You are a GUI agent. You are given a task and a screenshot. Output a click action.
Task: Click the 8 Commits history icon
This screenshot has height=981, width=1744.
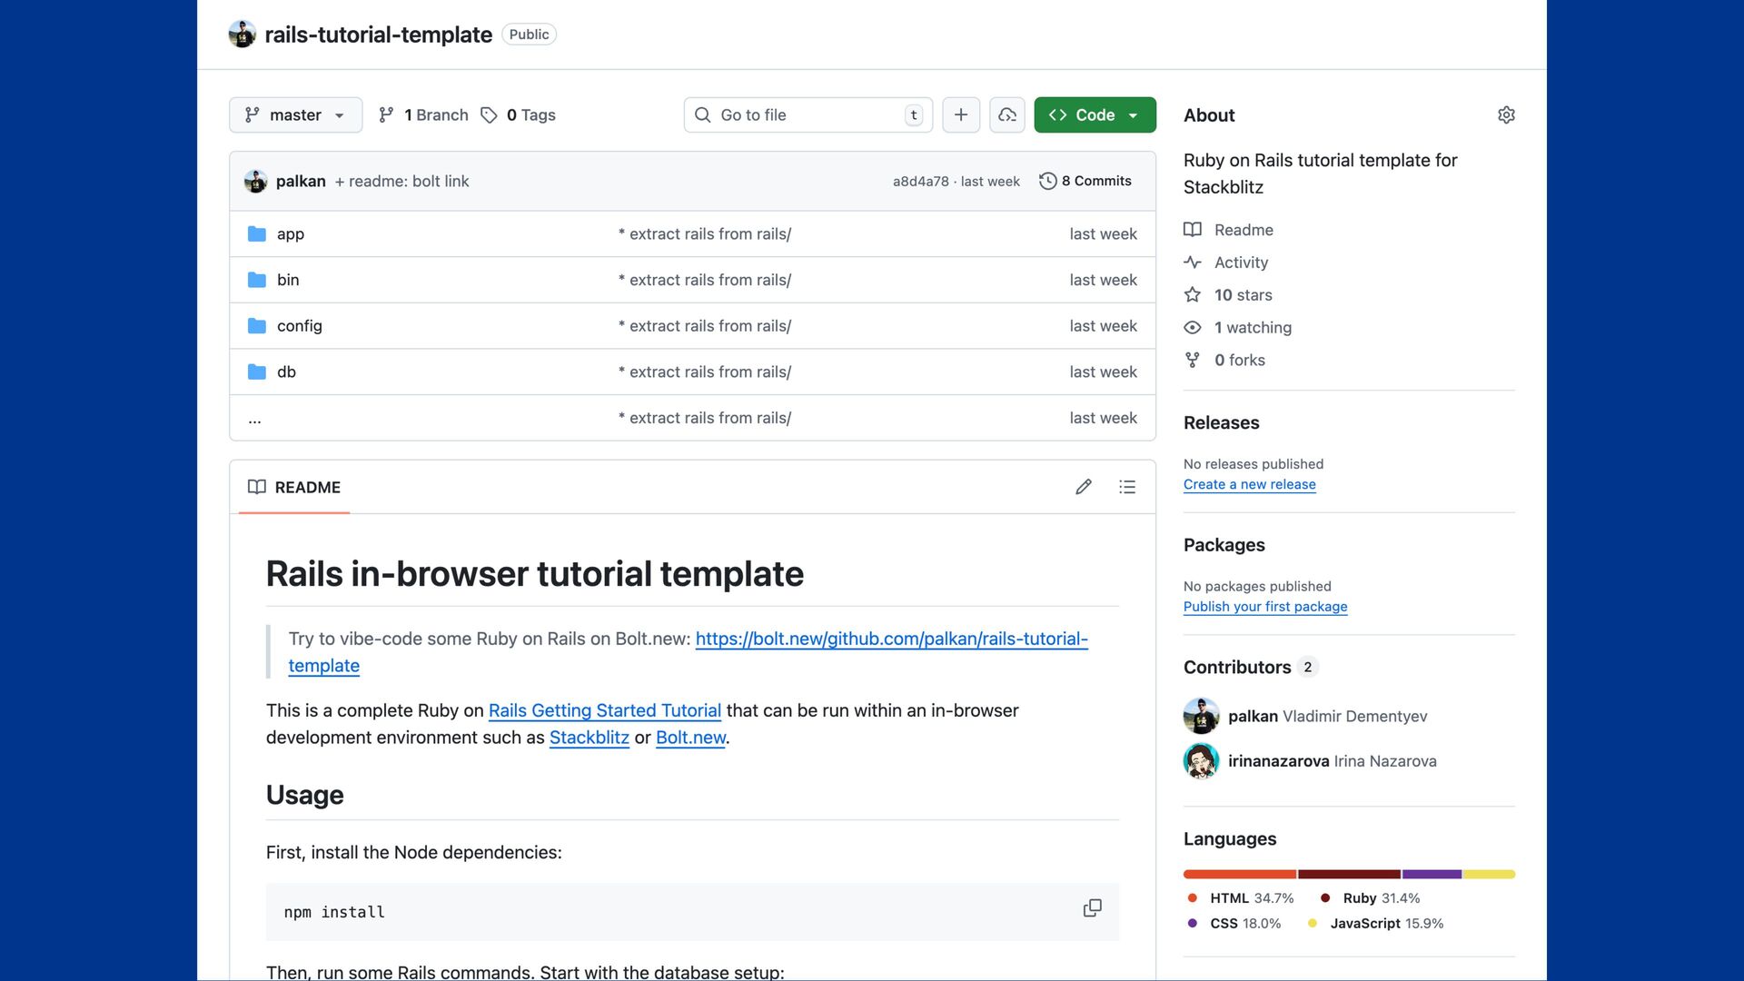tap(1047, 181)
